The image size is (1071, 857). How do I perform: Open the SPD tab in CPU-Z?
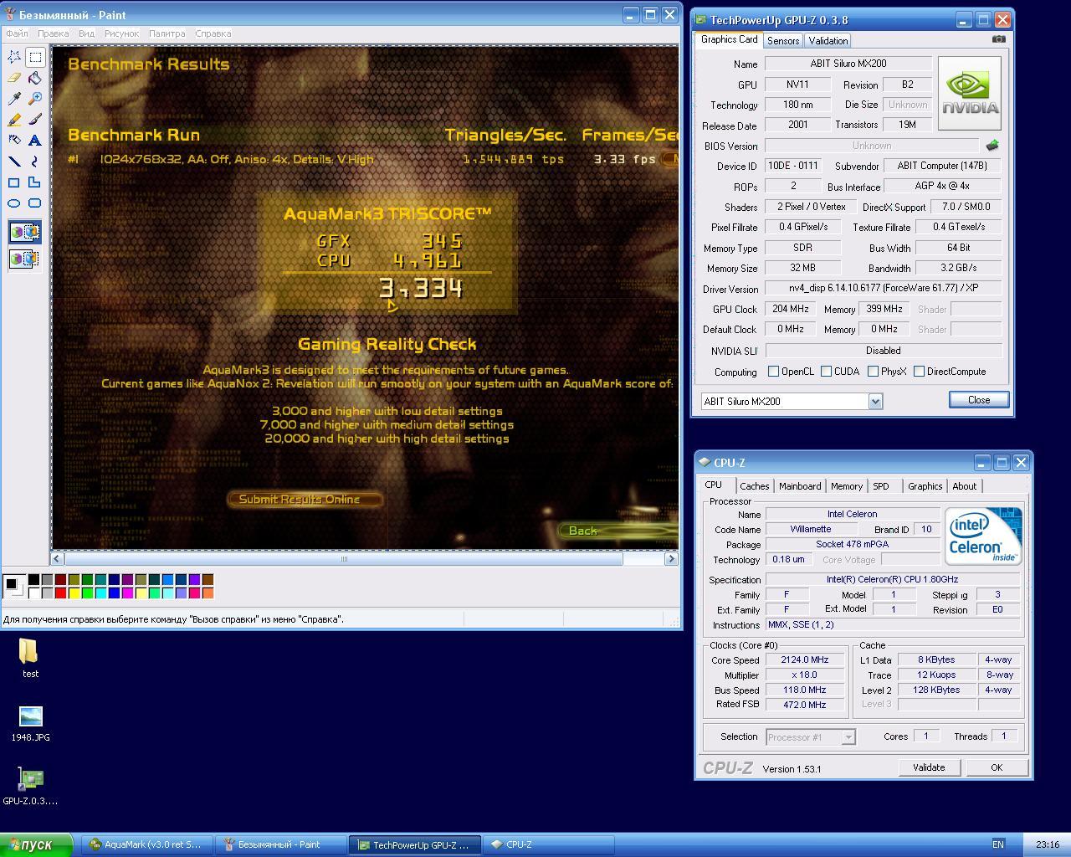881,486
